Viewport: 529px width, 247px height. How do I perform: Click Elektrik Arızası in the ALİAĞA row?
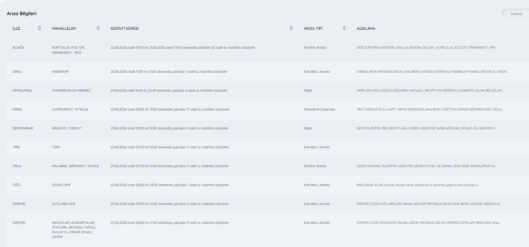pos(315,47)
